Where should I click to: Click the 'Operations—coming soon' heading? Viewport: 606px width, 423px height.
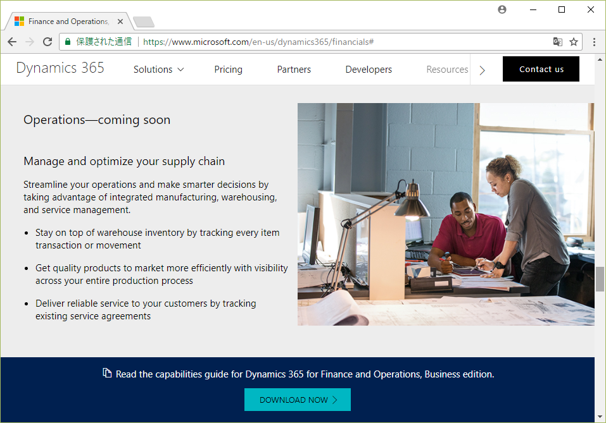pos(97,120)
